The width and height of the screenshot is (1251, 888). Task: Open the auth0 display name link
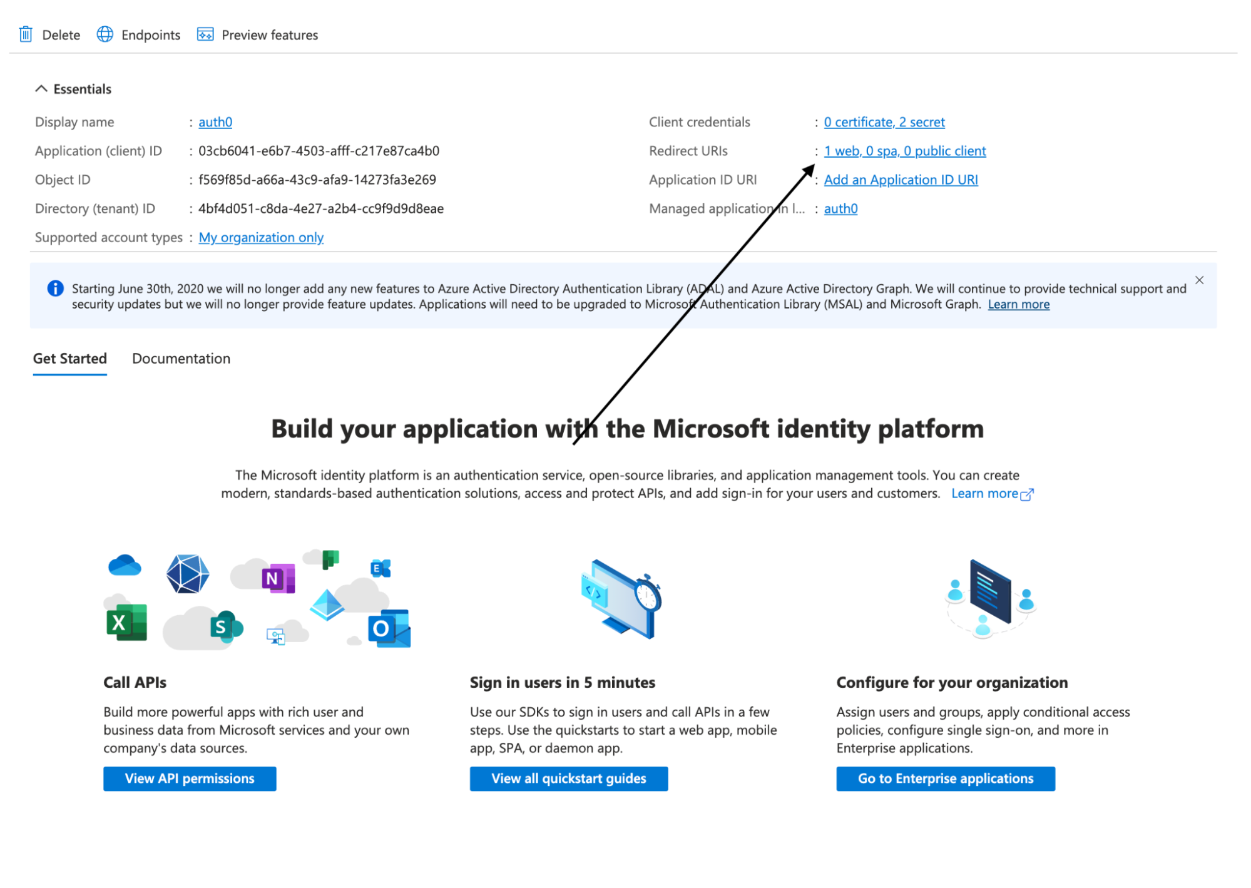(215, 122)
